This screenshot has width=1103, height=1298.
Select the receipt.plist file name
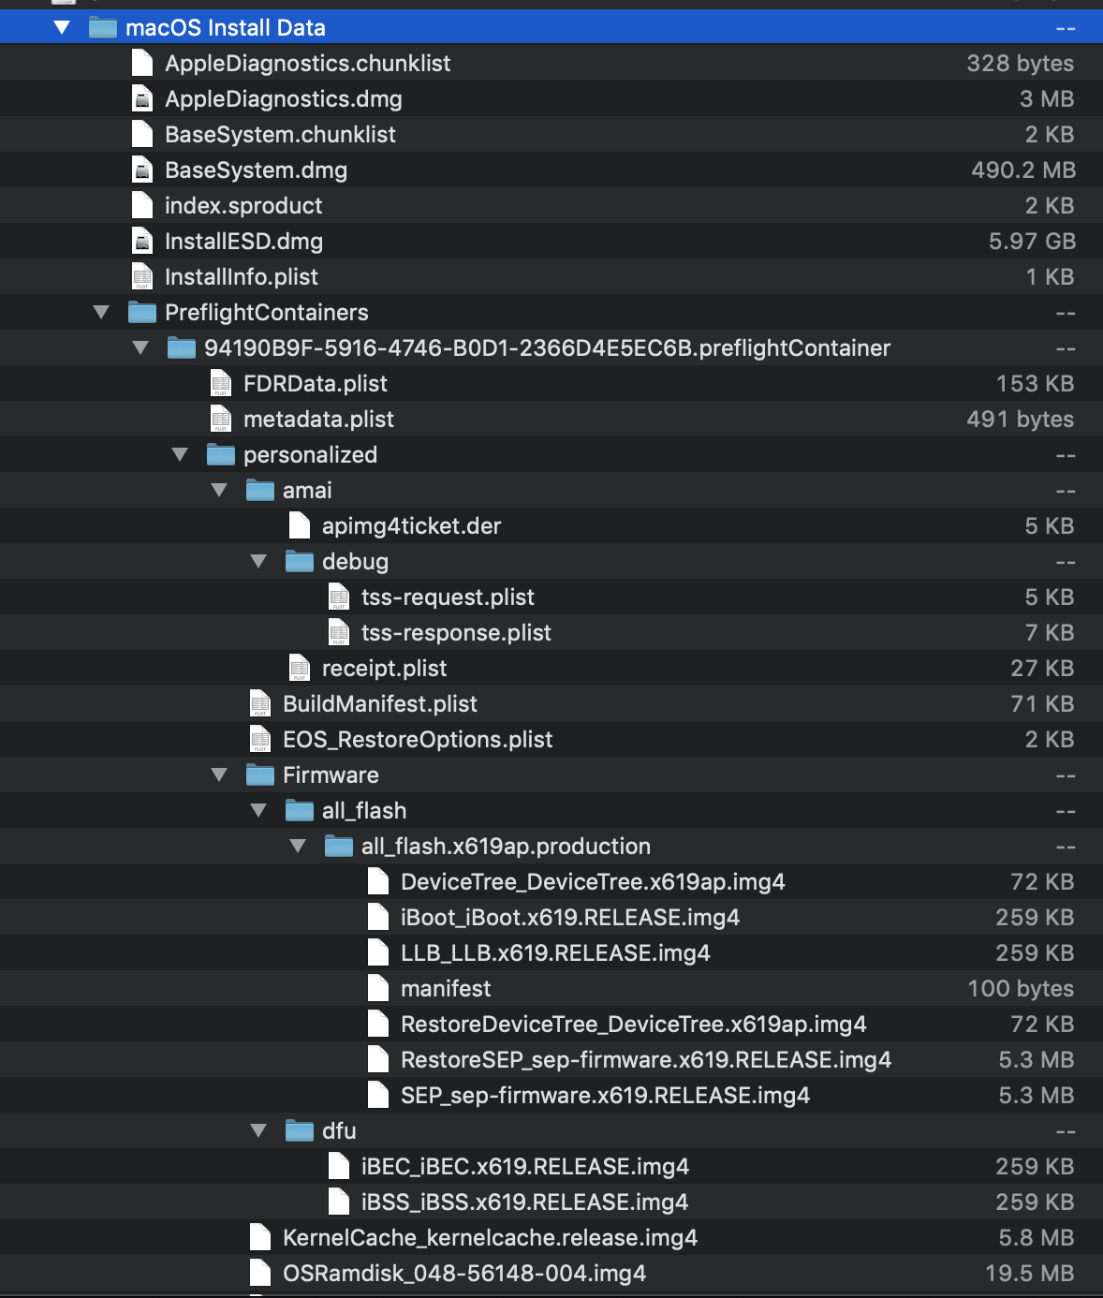(x=384, y=669)
